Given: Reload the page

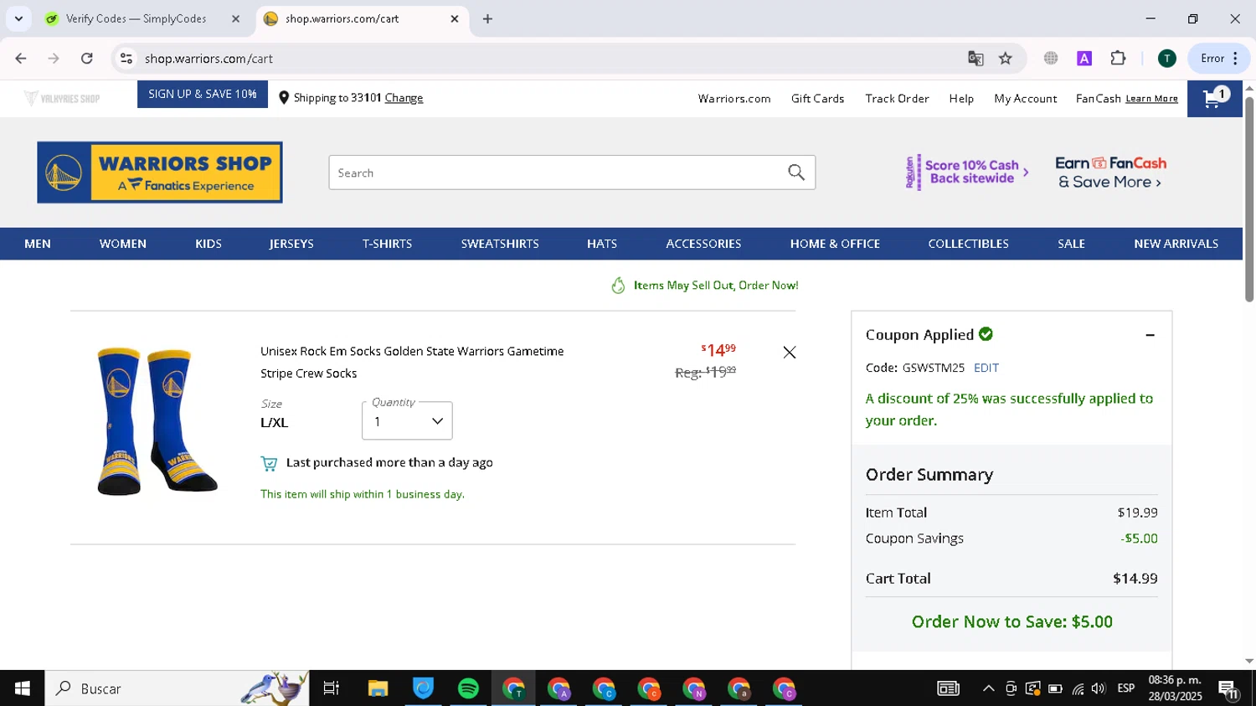Looking at the screenshot, I should pos(87,59).
